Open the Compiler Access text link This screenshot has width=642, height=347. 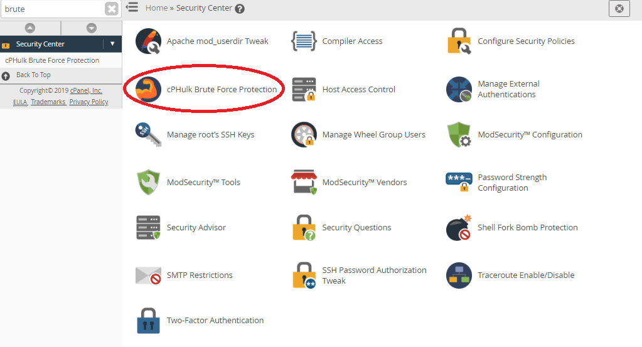point(352,41)
